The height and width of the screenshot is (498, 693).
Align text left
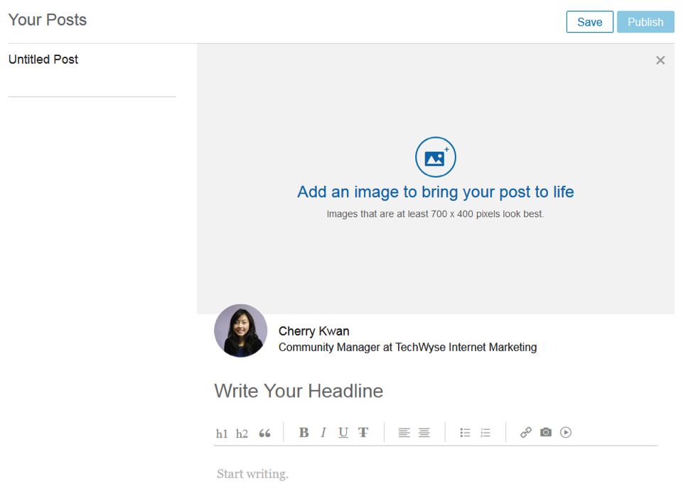pos(404,433)
